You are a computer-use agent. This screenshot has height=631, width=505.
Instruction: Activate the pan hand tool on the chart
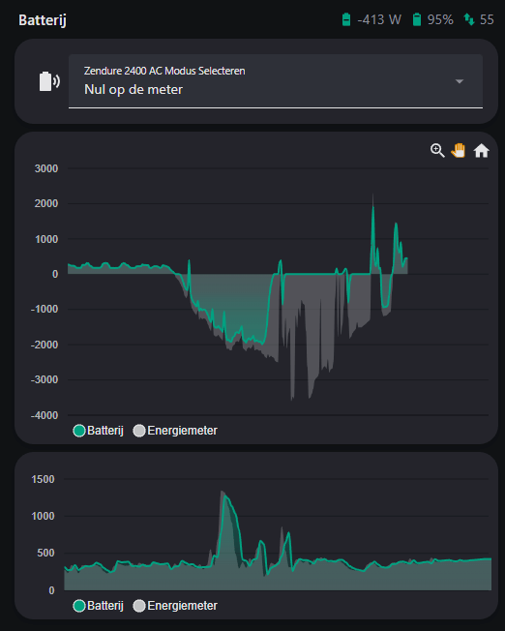459,151
